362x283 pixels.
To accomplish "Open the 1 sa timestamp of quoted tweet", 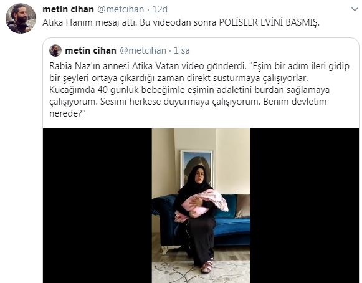I will pos(182,50).
